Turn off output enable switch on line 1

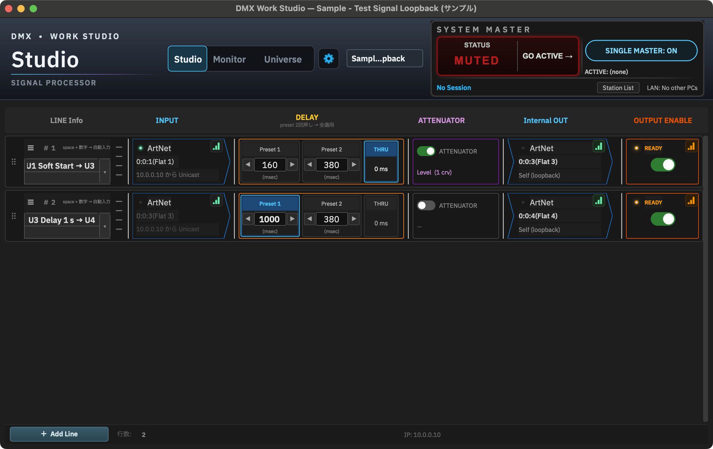click(663, 165)
